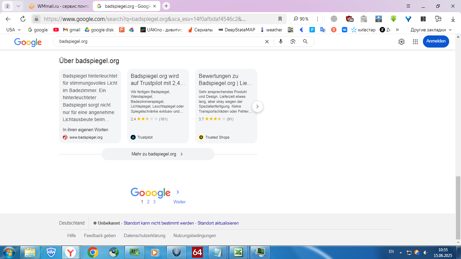The width and height of the screenshot is (461, 259).
Task: Switch to the WMmail.ru tab
Action: (59, 6)
